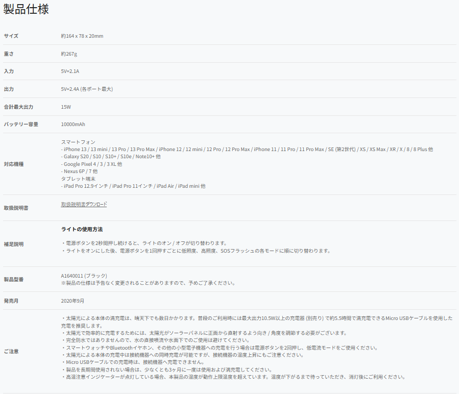Screen dimensions: 459x394
Task: Click the タブレット端末 subheading
Action: (78, 179)
